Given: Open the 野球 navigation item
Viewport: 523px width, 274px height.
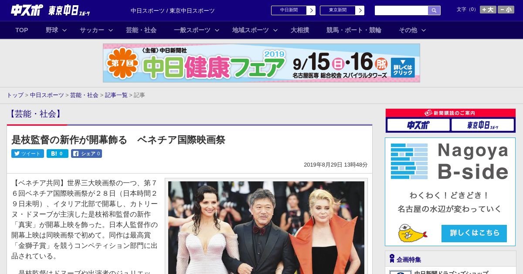Looking at the screenshot, I should 52,30.
